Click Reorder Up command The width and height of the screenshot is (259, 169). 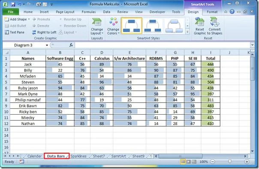point(70,19)
